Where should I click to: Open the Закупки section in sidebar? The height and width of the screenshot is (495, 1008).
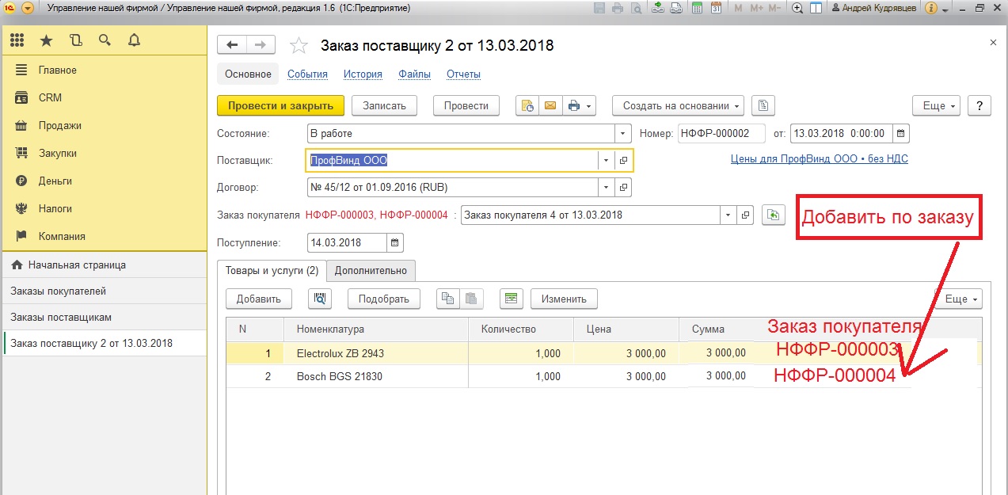[x=57, y=153]
